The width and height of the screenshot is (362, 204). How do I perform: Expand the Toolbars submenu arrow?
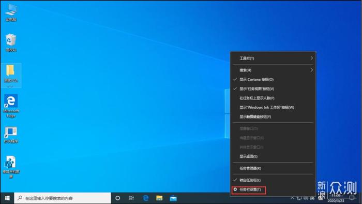(x=311, y=58)
